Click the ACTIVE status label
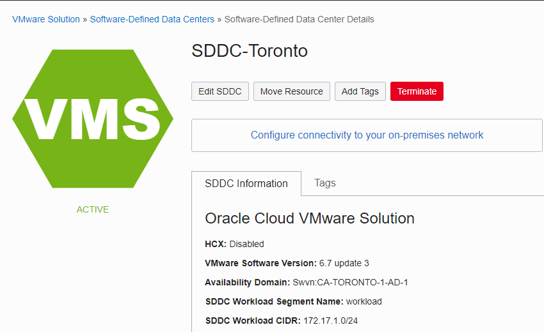The image size is (544, 332). tap(93, 209)
